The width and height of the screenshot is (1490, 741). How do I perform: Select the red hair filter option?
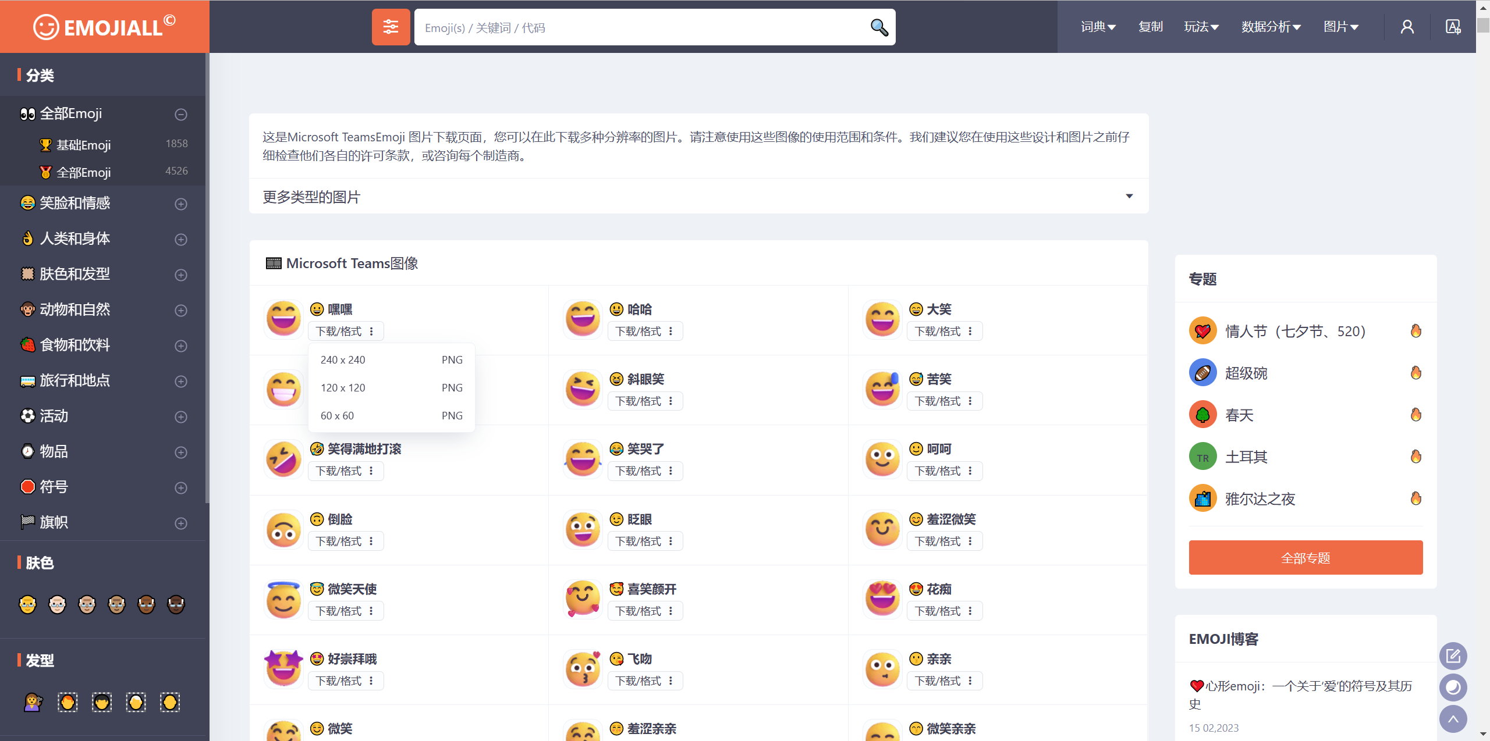pos(67,702)
